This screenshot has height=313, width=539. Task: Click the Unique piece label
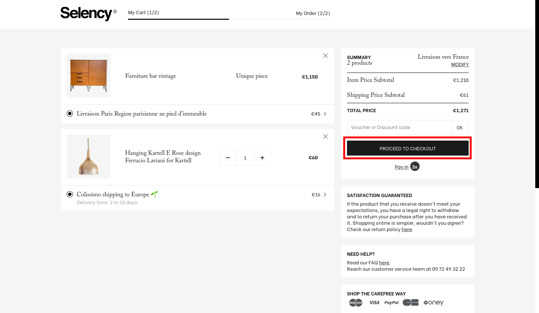tap(252, 76)
